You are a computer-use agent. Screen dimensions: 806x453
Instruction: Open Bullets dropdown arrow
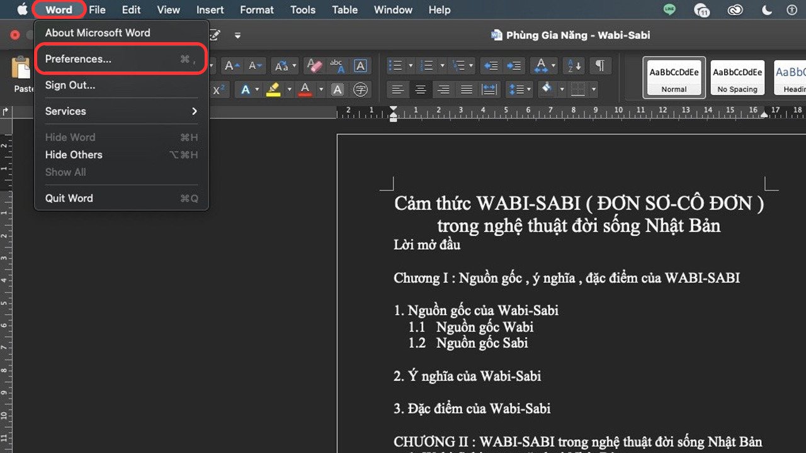[410, 65]
